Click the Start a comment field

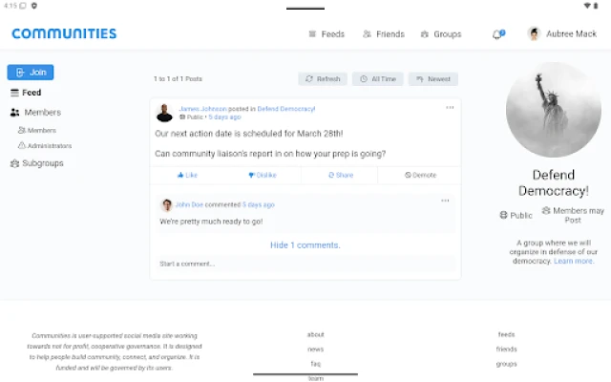point(305,264)
